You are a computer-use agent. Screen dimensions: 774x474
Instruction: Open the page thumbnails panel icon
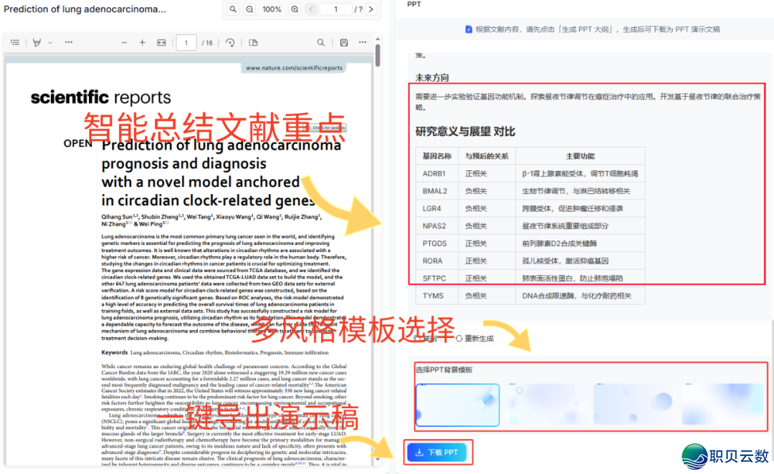[x=14, y=42]
